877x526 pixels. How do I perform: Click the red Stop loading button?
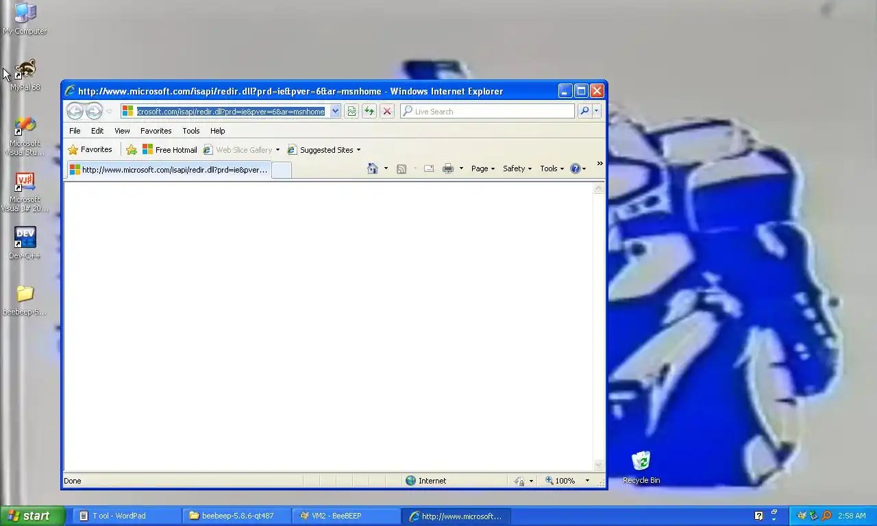tap(387, 111)
